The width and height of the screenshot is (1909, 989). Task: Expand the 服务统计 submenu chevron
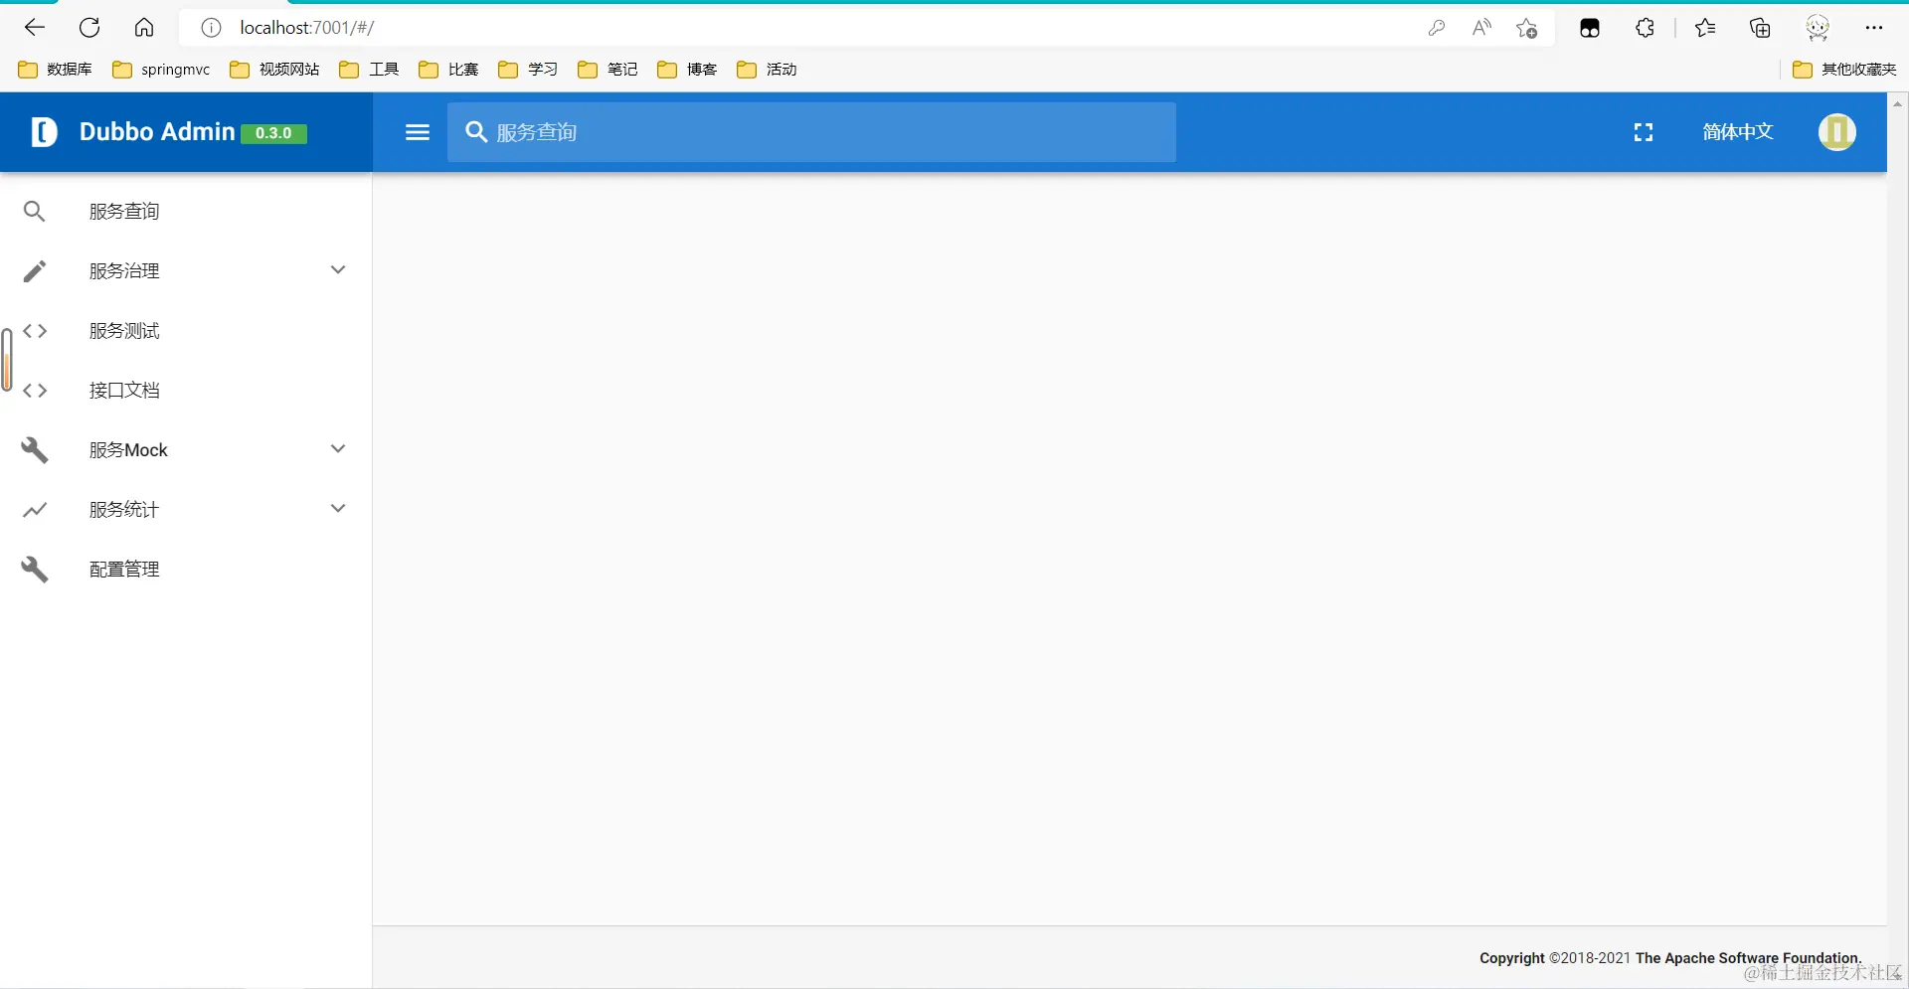[338, 509]
